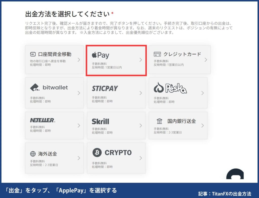Open the chevron on the 口座間資金移動 card
Screen dimensions: 259x198
pos(79,60)
